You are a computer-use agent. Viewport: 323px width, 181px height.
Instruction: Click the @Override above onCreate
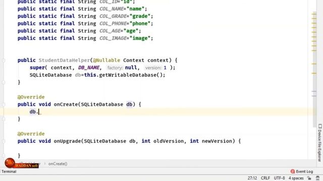click(x=31, y=97)
